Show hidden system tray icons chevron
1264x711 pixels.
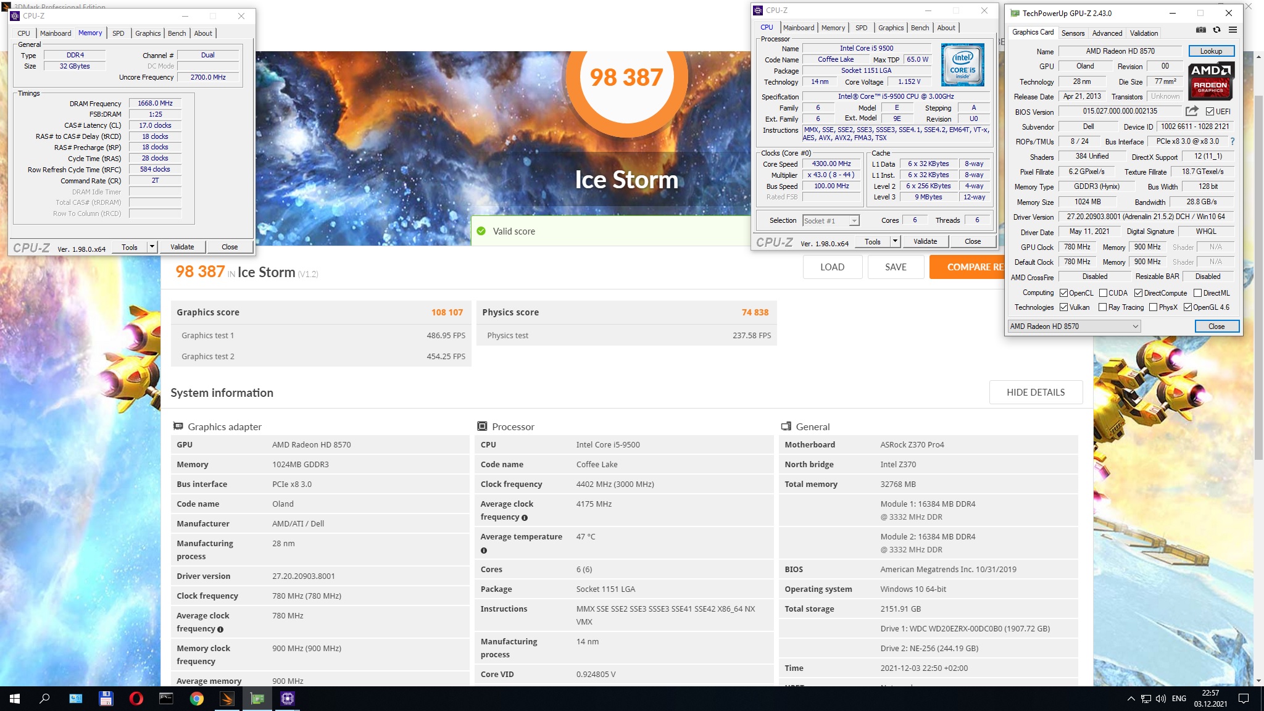[1131, 699]
